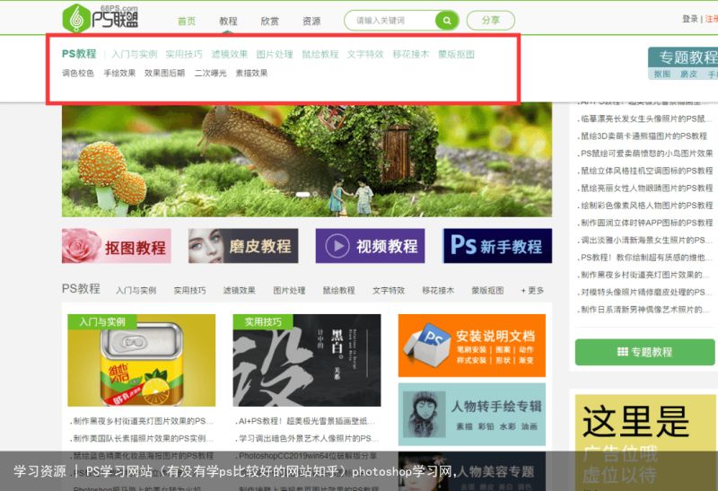Select 蒙版抠图 tab beneath the banners

[x=487, y=291]
